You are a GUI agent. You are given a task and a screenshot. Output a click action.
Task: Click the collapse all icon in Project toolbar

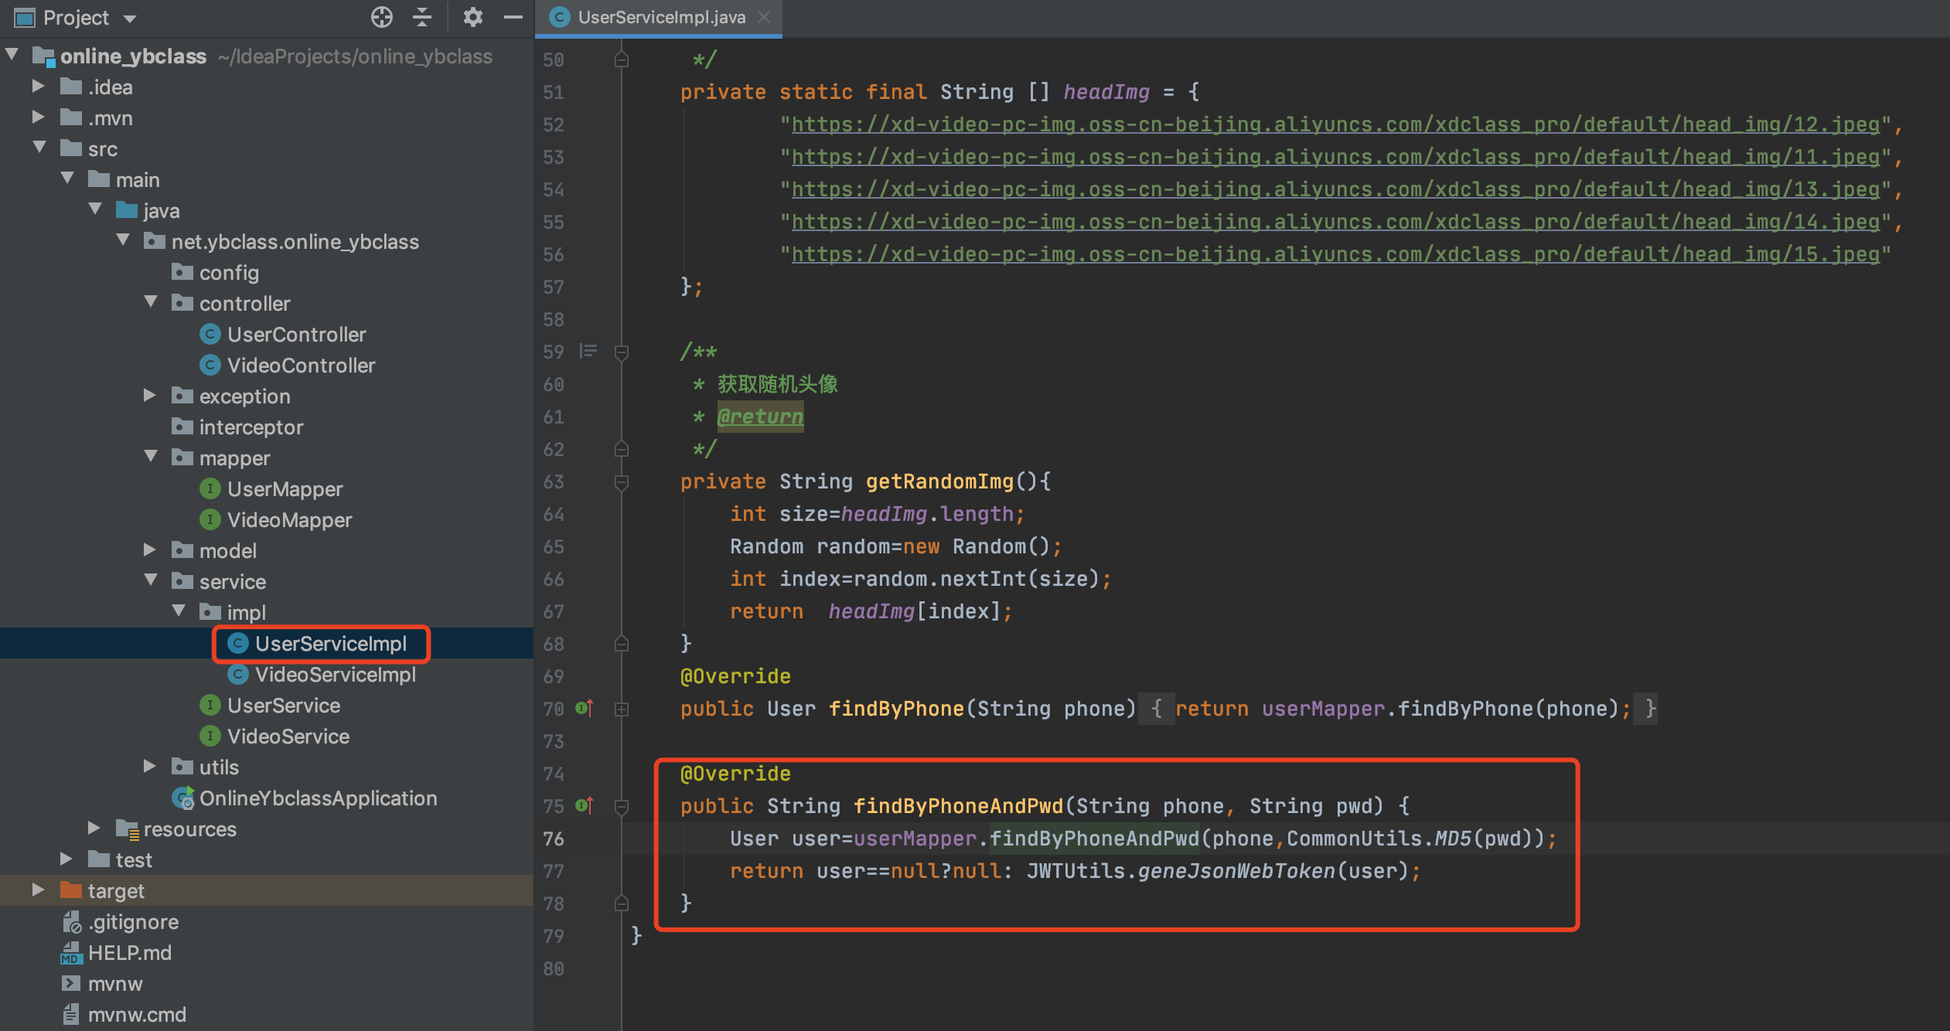point(422,17)
